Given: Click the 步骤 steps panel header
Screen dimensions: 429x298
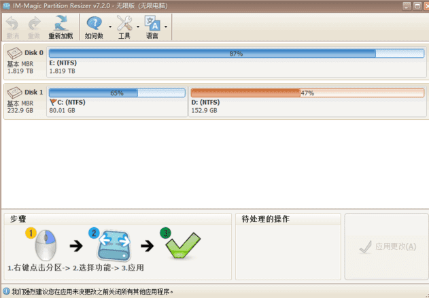Looking at the screenshot, I should point(18,219).
